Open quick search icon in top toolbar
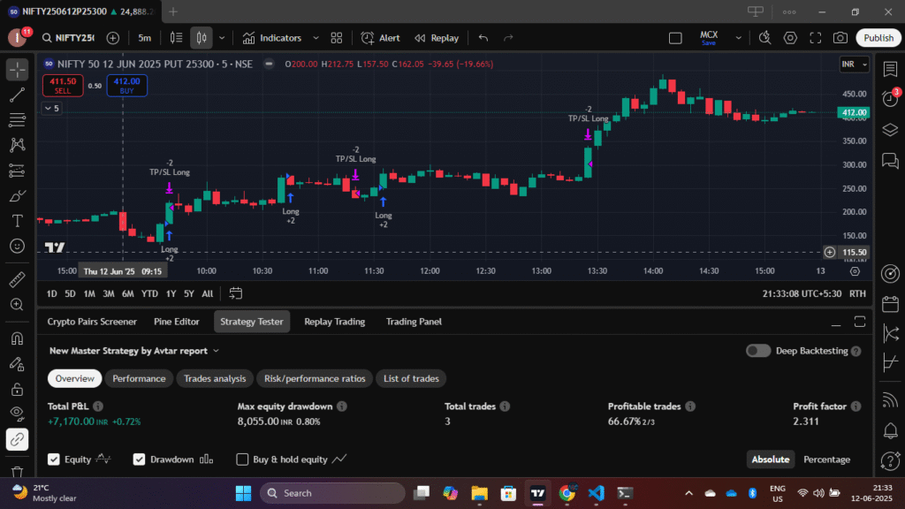 point(764,38)
